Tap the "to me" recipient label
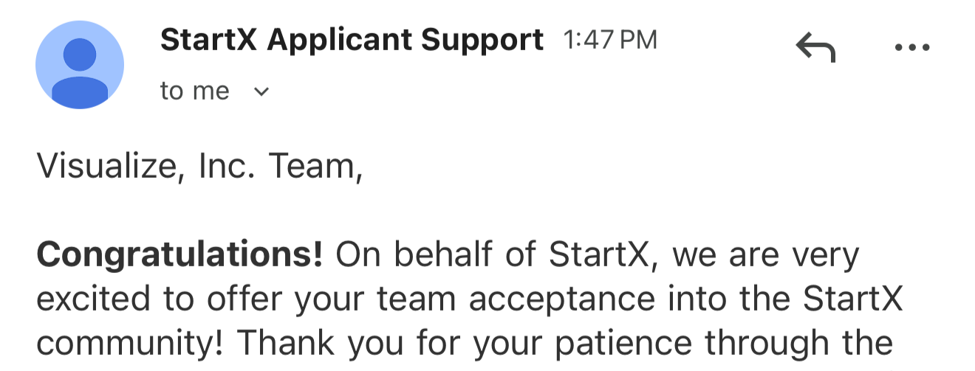 coord(195,91)
